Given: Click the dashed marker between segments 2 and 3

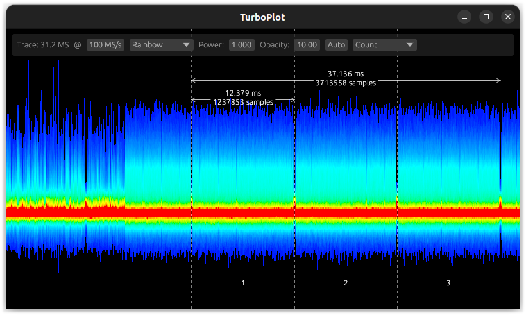Looking at the screenshot, I should click(397, 269).
